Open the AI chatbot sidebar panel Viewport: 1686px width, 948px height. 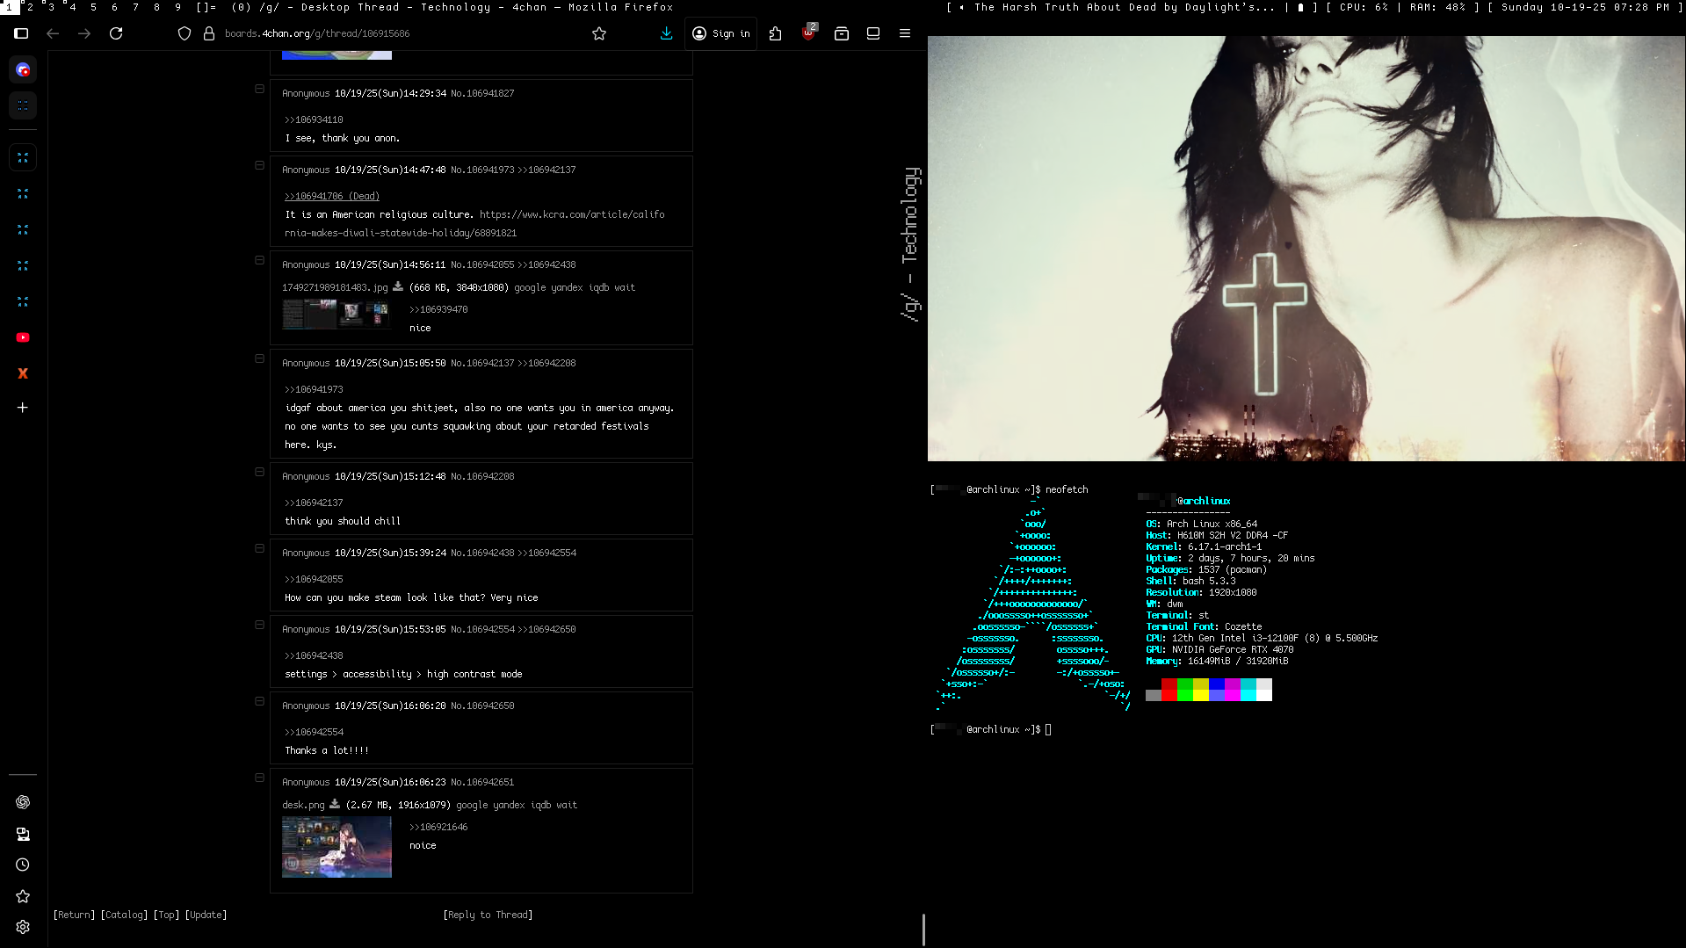click(23, 802)
